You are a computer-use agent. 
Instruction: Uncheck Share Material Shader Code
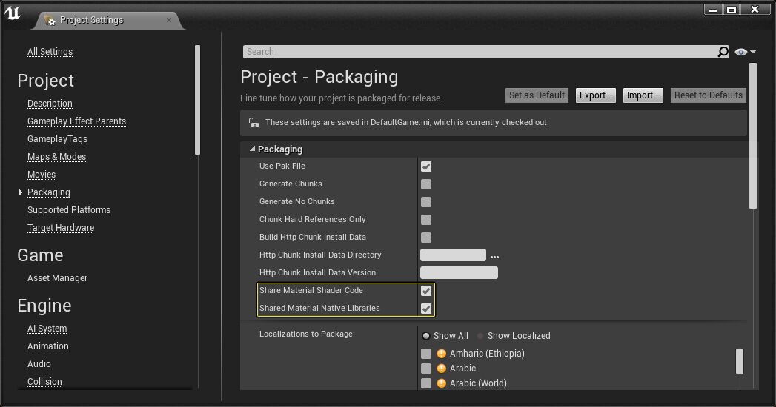click(426, 291)
